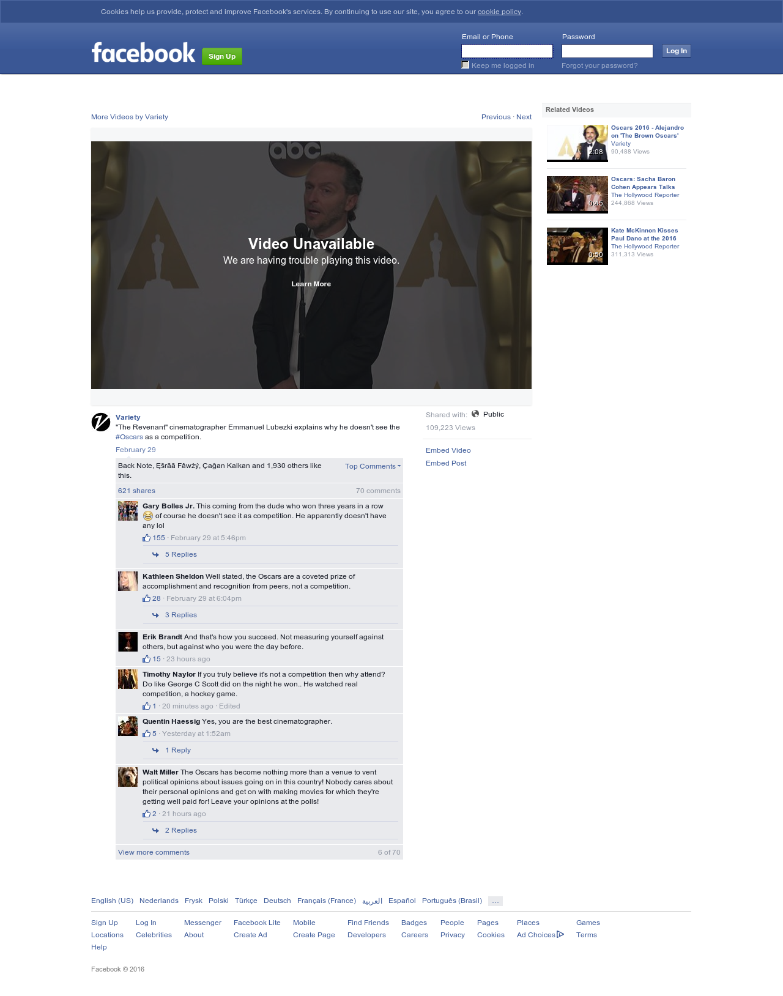Click the Log In button
This screenshot has height=996, width=783.
(x=677, y=51)
